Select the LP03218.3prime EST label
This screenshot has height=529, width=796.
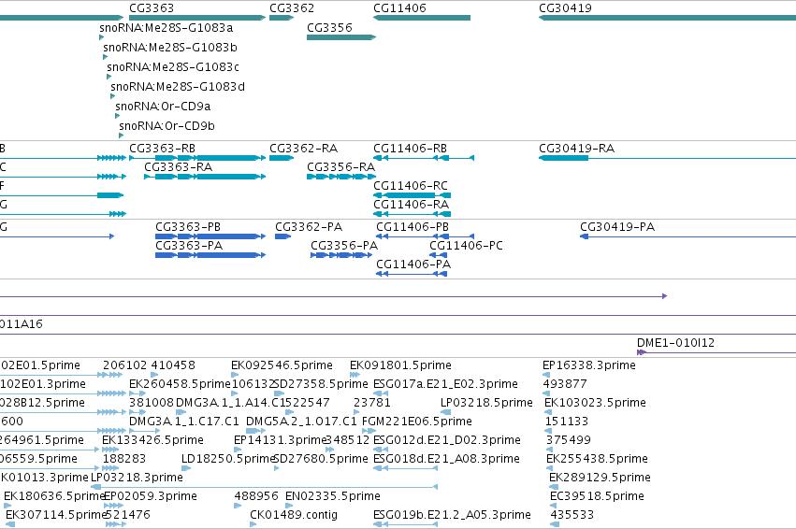137,478
